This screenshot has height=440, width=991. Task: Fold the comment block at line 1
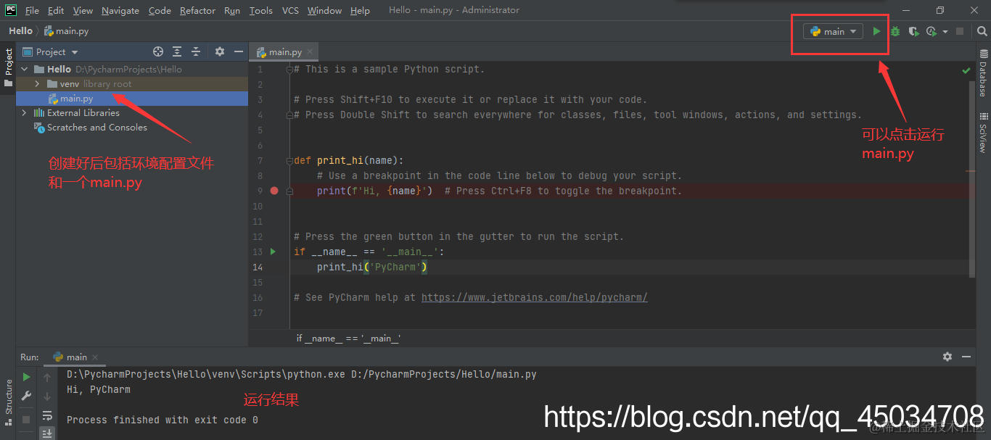(289, 70)
